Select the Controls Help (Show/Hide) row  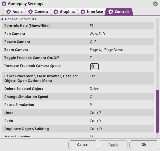click(78, 26)
